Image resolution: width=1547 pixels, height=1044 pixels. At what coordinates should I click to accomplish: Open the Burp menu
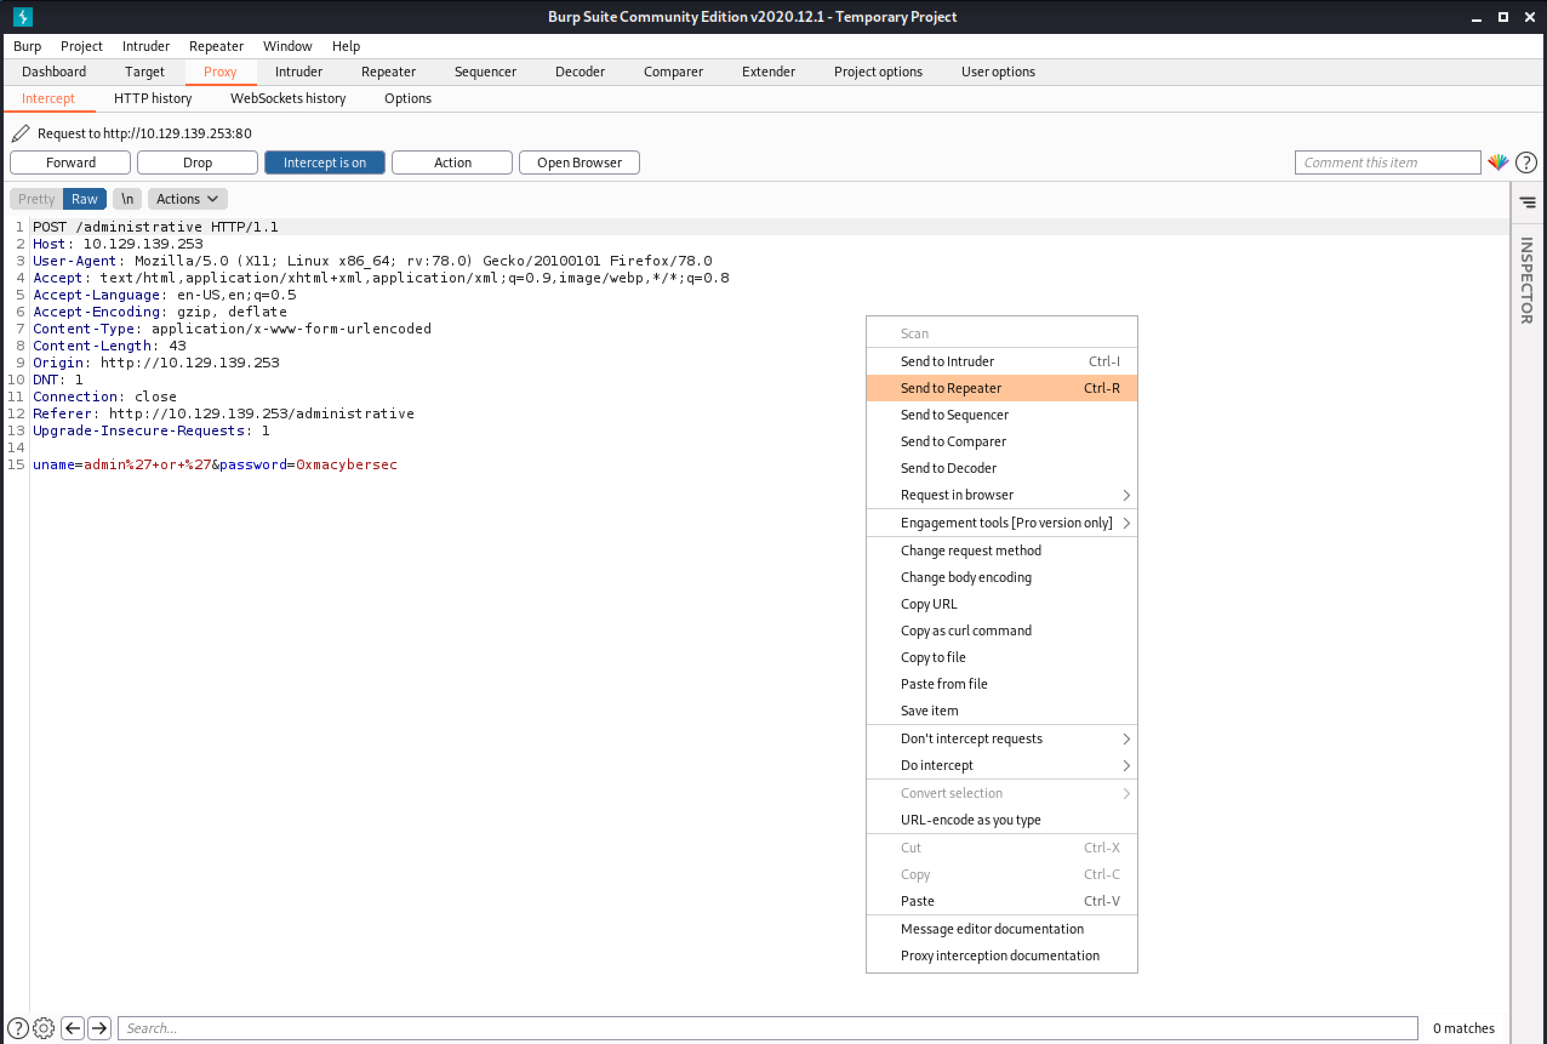click(x=27, y=46)
